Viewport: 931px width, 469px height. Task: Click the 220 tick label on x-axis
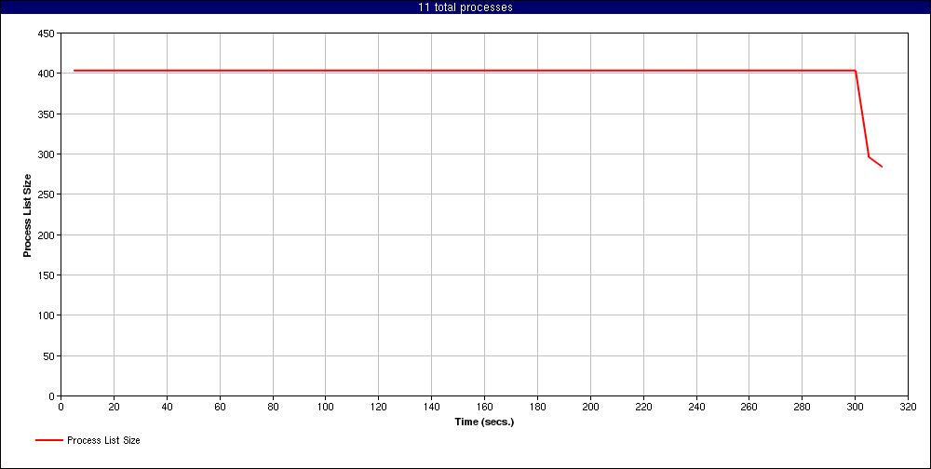click(x=643, y=408)
